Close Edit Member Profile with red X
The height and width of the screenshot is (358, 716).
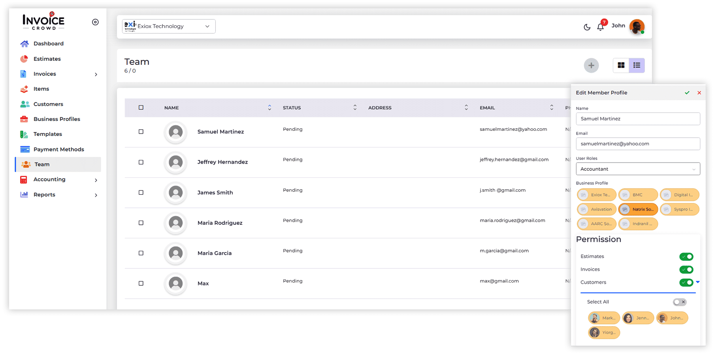pyautogui.click(x=699, y=93)
